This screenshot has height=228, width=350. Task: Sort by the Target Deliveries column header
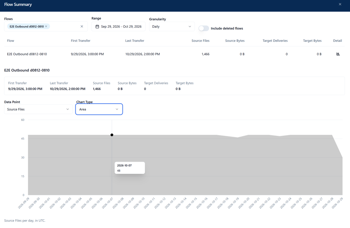[275, 41]
